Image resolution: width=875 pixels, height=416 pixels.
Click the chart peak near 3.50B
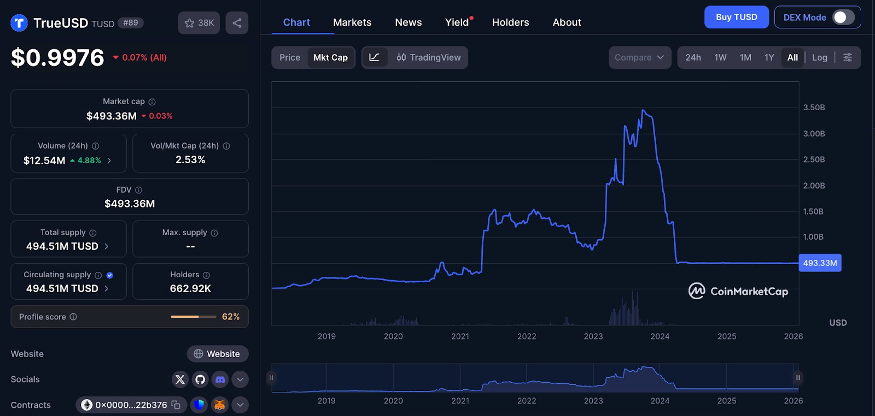point(643,111)
